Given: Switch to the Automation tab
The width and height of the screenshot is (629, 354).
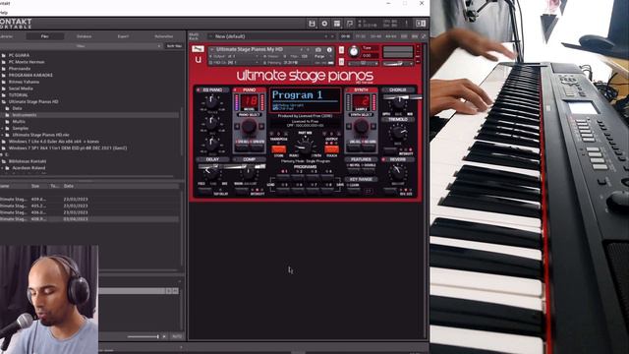Looking at the screenshot, I should click(164, 36).
